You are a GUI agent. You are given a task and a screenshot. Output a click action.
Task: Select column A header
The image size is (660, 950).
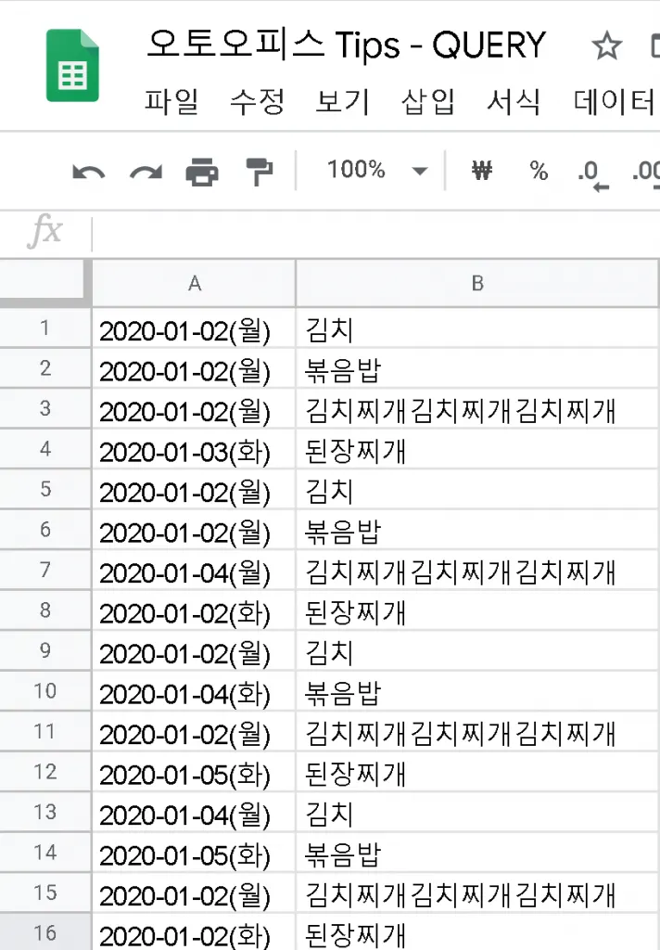[x=194, y=283]
